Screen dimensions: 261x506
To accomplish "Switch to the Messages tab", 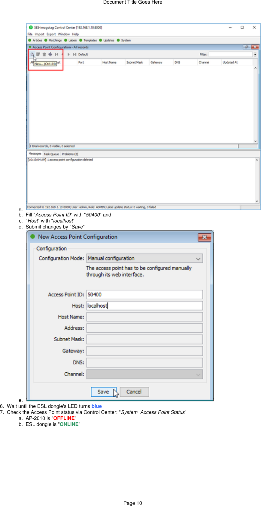I will click(35, 154).
